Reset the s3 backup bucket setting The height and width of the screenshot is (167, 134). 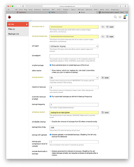coord(105,113)
